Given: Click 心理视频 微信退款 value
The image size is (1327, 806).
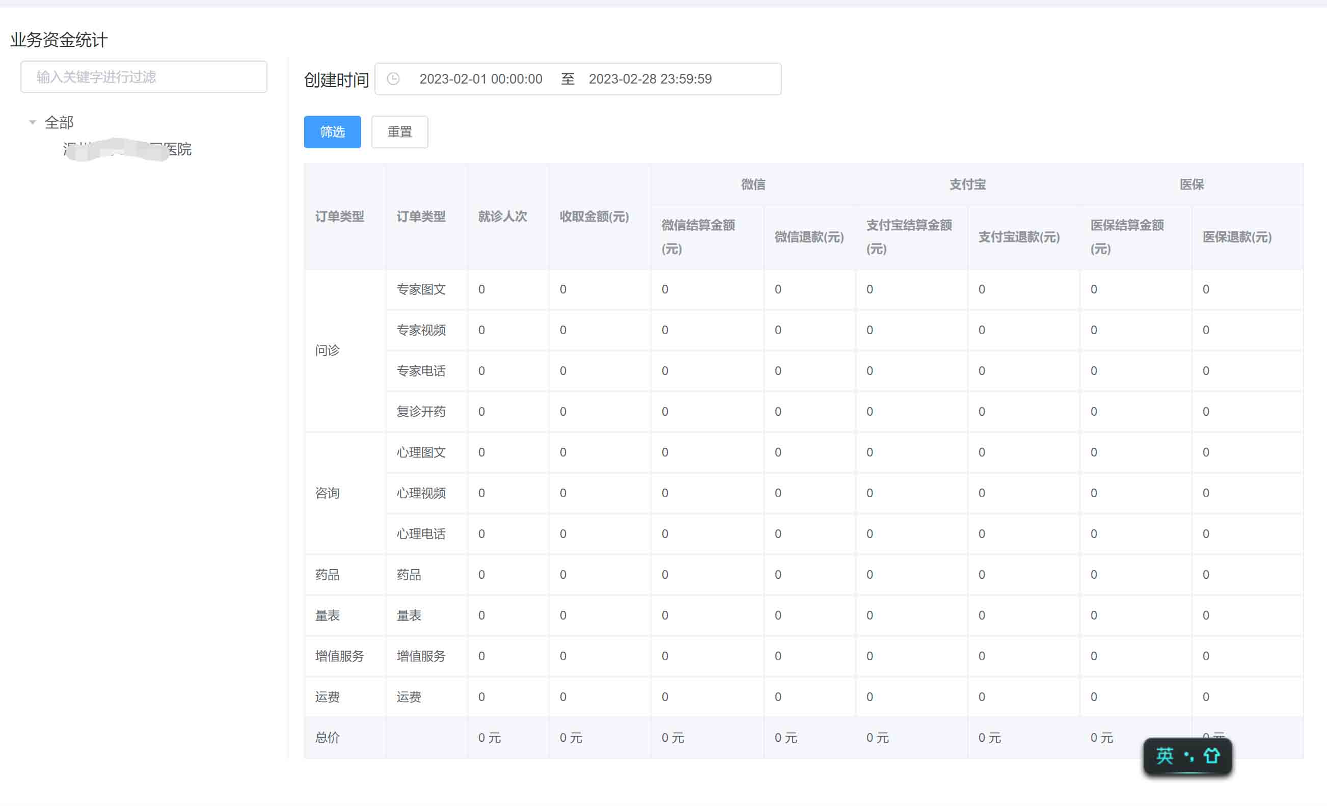Looking at the screenshot, I should point(778,494).
